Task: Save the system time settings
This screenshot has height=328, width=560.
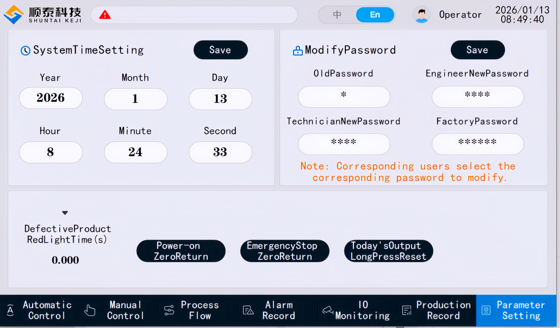Action: click(220, 50)
